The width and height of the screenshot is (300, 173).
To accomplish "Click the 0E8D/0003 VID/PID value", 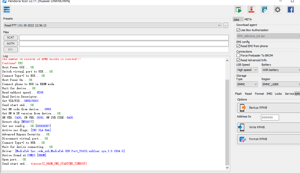I will point(31,101).
